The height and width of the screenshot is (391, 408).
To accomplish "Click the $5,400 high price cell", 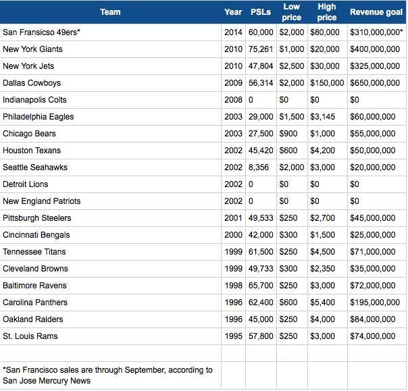I will pos(327,303).
